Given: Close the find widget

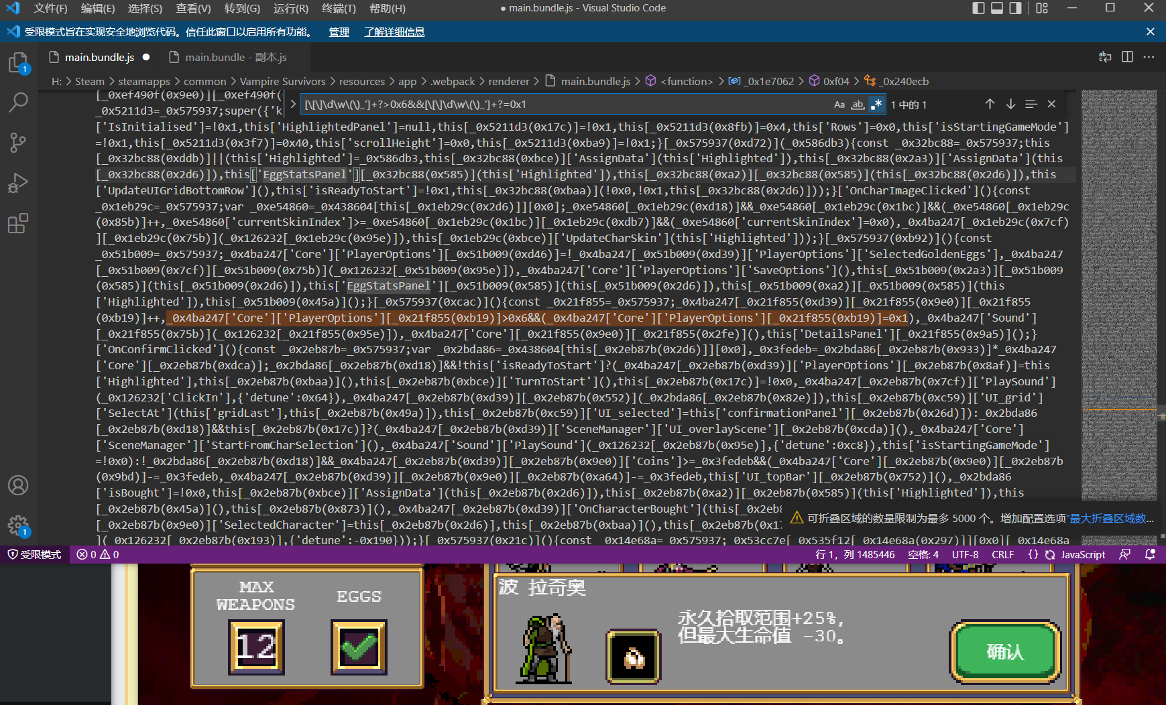Looking at the screenshot, I should (x=1051, y=104).
